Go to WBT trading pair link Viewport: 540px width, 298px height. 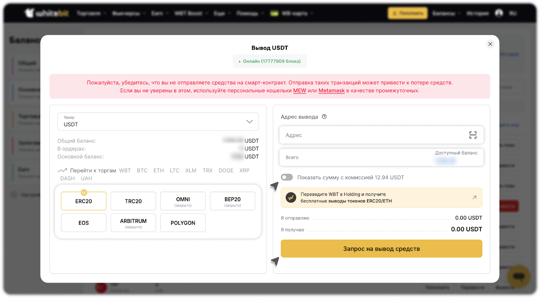pos(125,171)
